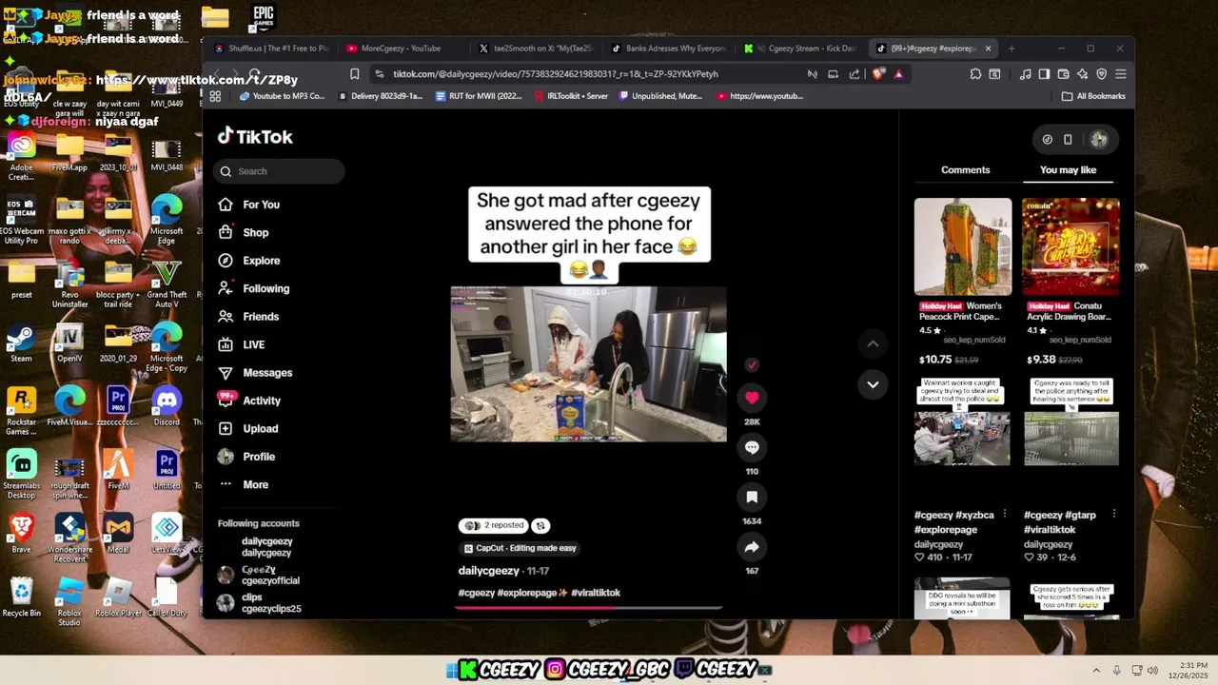Open clips cgeezyclips25 following account

tap(260, 602)
